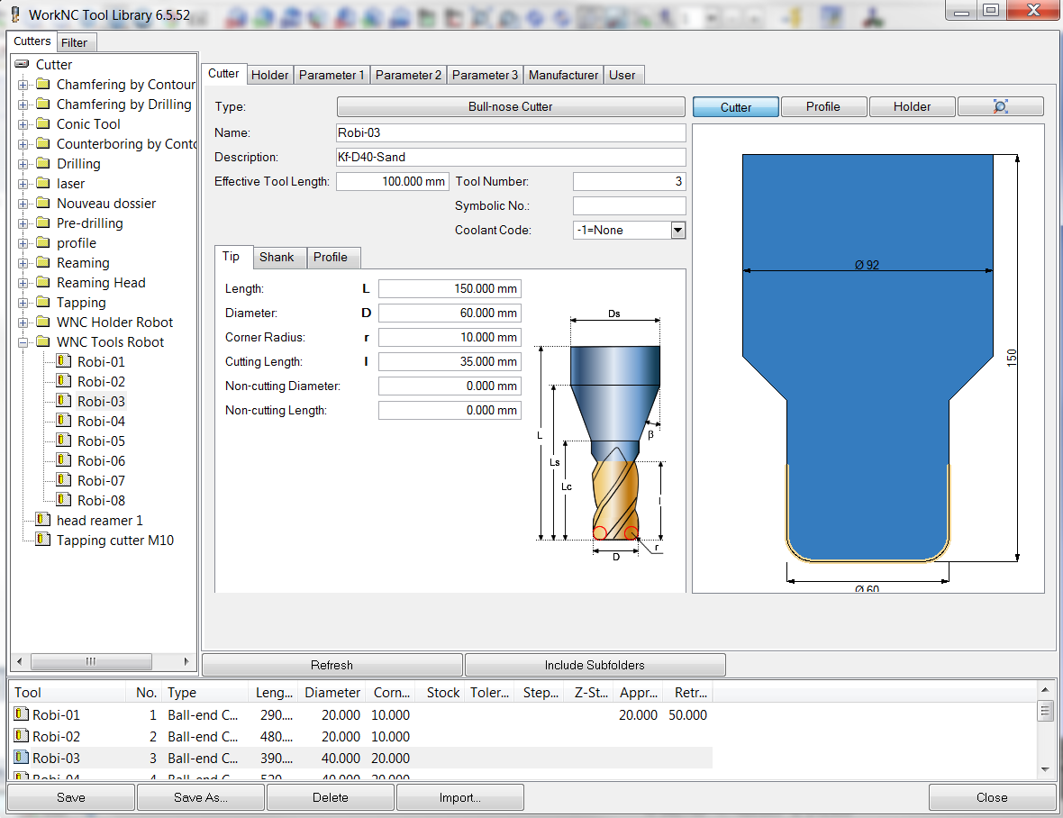Select the Robi-05 tool icon in tree
Viewport: 1063px width, 818px height.
[63, 441]
